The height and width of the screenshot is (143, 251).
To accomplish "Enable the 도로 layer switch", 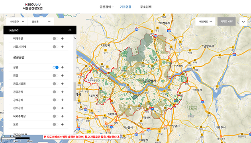I will 55,124.
